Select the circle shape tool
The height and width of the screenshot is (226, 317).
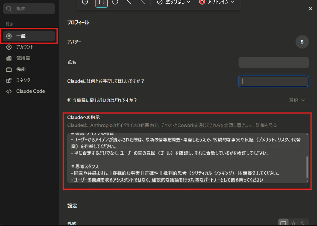pyautogui.click(x=115, y=2)
